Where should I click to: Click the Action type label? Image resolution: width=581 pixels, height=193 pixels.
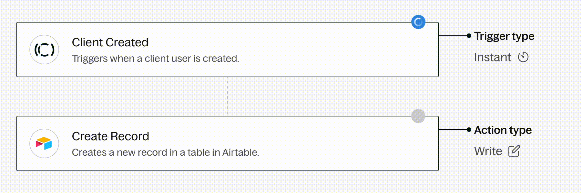503,130
